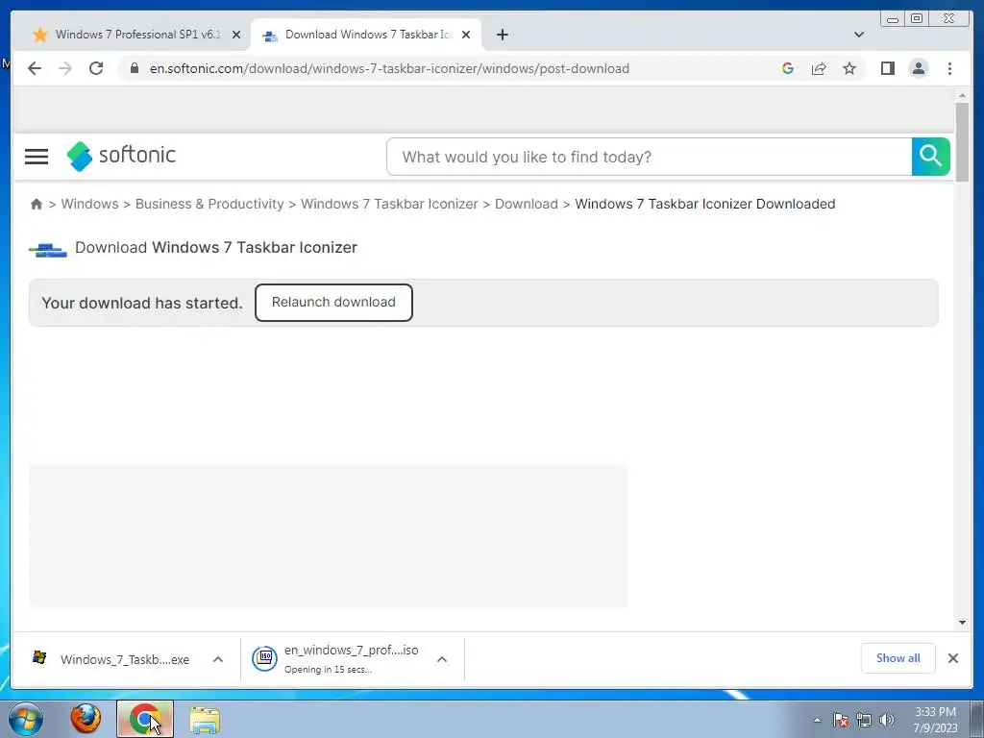Close the downloads bar
984x738 pixels.
[x=952, y=657]
